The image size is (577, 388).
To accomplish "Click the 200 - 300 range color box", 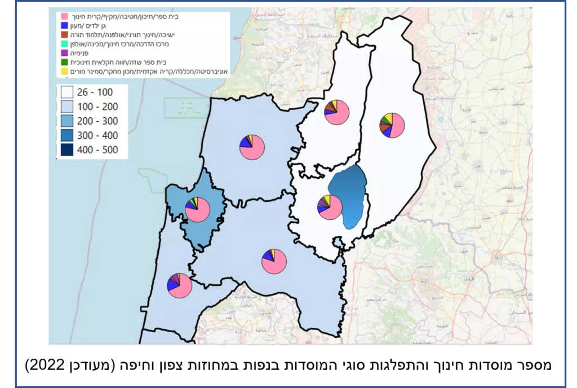I will click(67, 121).
